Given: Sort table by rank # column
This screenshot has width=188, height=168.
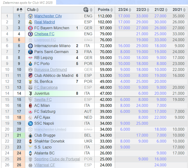Looking at the screenshot, I should [x=19, y=10].
